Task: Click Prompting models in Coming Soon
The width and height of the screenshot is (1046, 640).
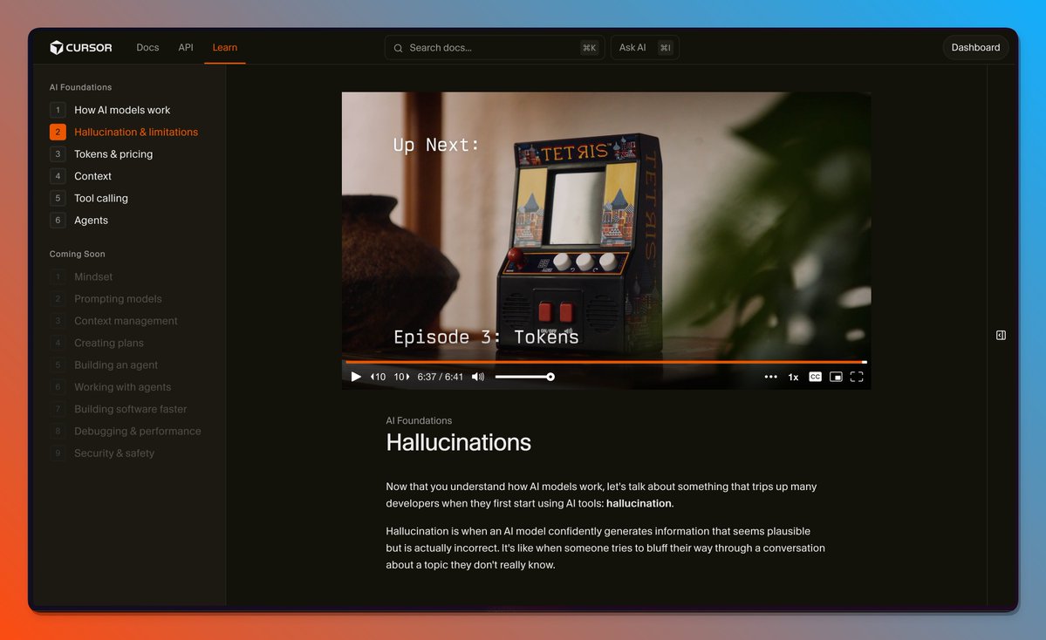Action: (x=118, y=299)
